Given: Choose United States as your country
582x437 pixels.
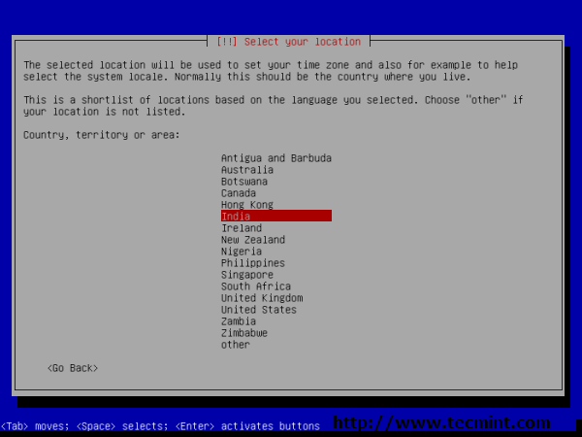Looking at the screenshot, I should point(259,310).
